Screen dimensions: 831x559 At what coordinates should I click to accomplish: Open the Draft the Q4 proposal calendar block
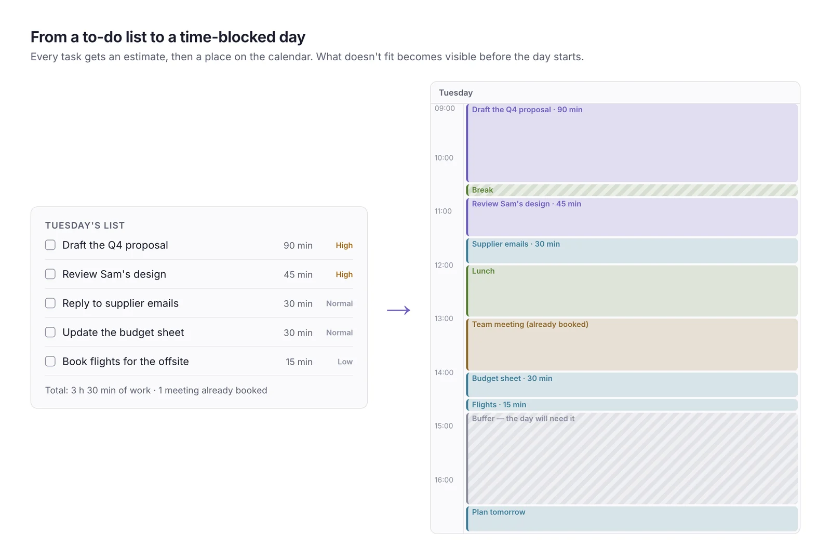tap(632, 143)
